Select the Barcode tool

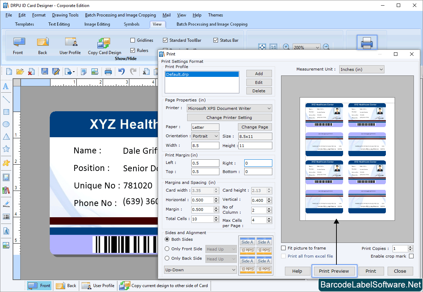(6, 217)
